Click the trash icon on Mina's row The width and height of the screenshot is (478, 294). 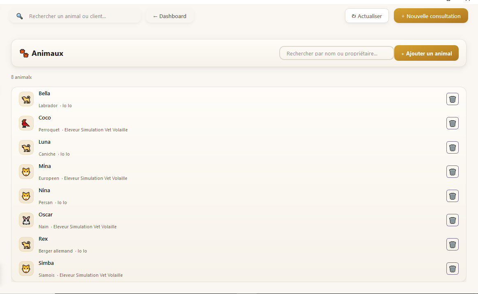pyautogui.click(x=453, y=172)
